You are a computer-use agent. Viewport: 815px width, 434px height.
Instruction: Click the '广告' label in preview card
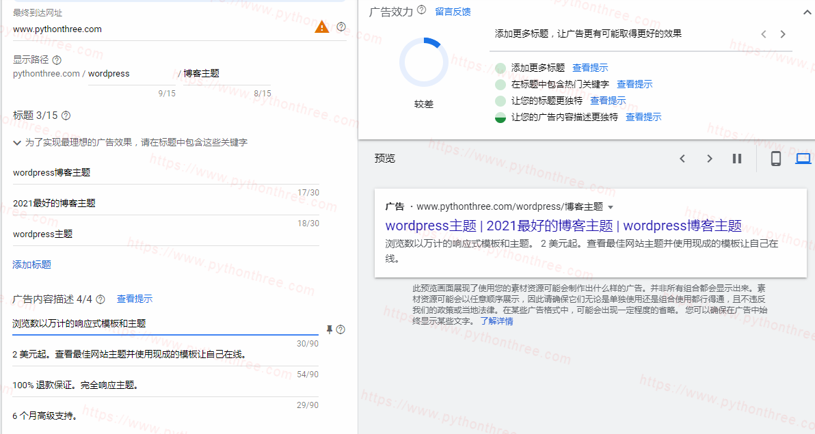point(395,207)
